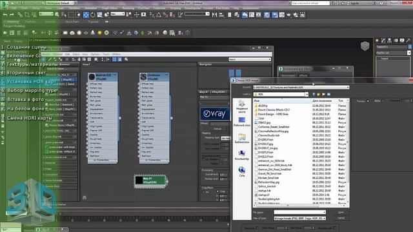Toggle the Angle Snap button
413x232 pixels.
click(159, 15)
